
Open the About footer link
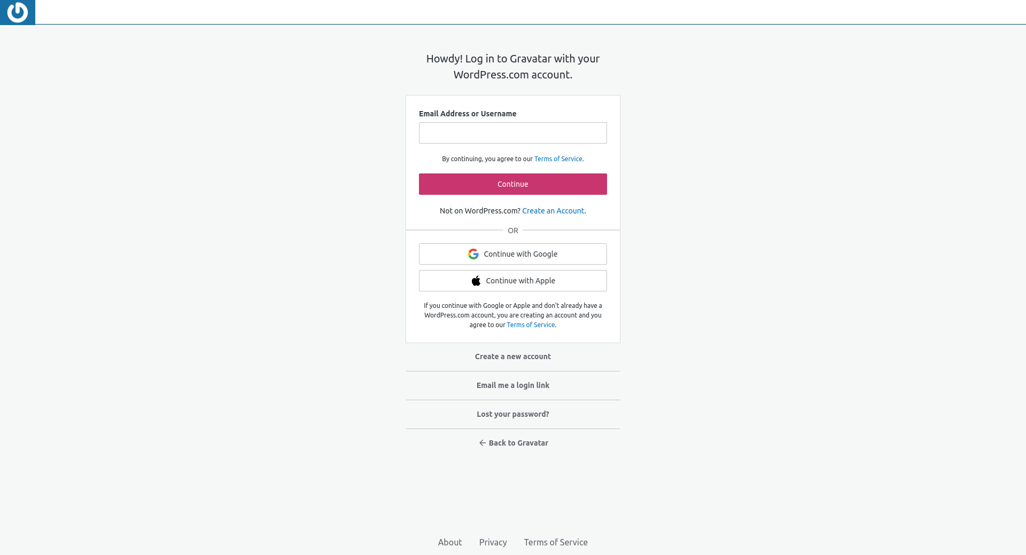point(449,542)
